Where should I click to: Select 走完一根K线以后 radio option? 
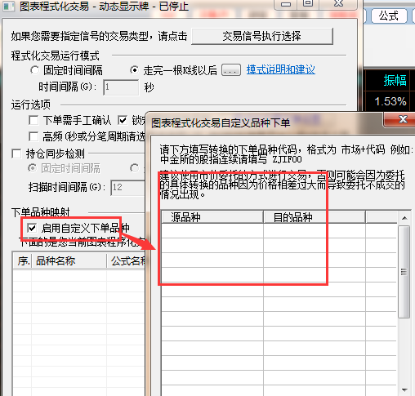135,70
